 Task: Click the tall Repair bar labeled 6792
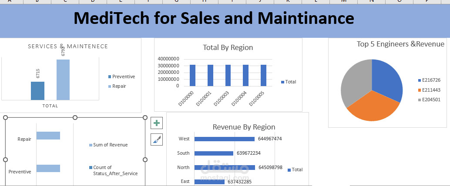pos(63,80)
